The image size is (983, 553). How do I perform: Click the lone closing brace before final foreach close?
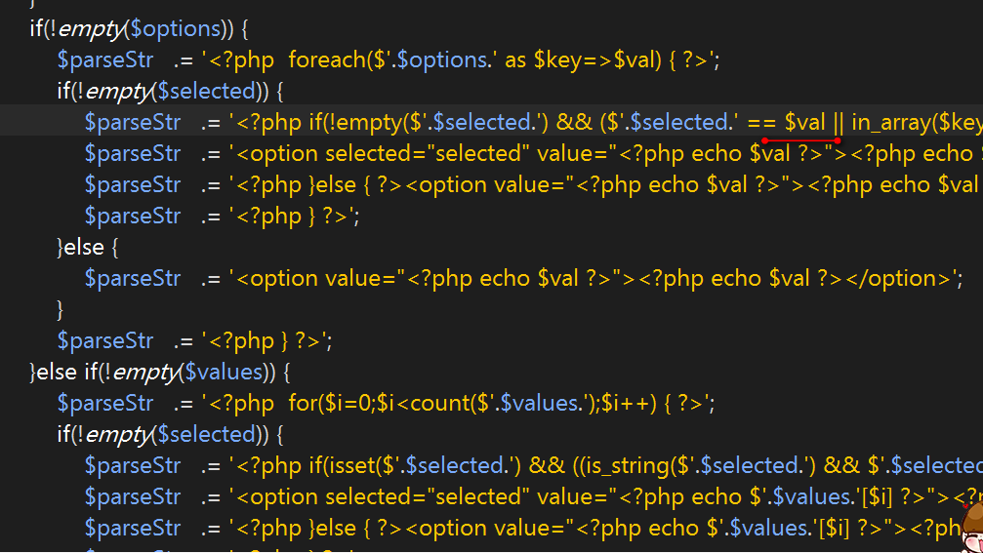pos(61,310)
